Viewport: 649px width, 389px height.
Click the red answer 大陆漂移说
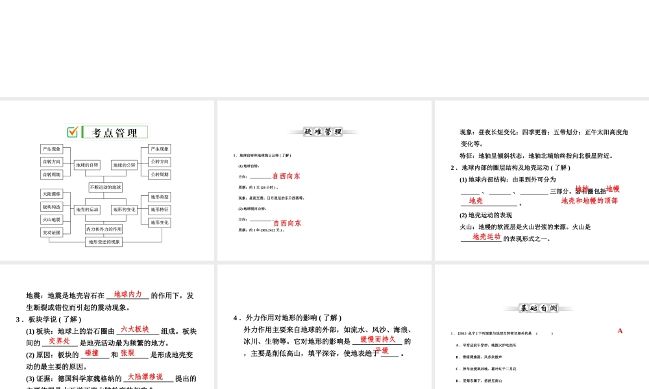pos(145,377)
